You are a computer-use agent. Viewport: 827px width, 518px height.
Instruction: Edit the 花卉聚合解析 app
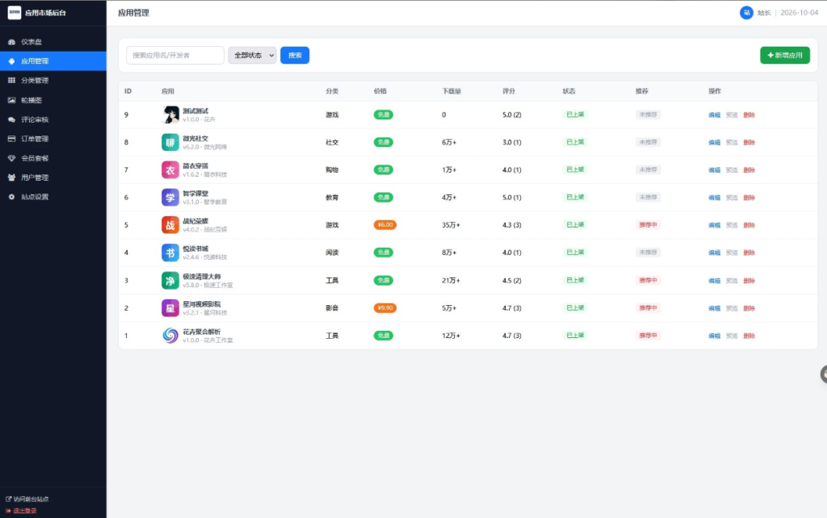click(x=714, y=336)
